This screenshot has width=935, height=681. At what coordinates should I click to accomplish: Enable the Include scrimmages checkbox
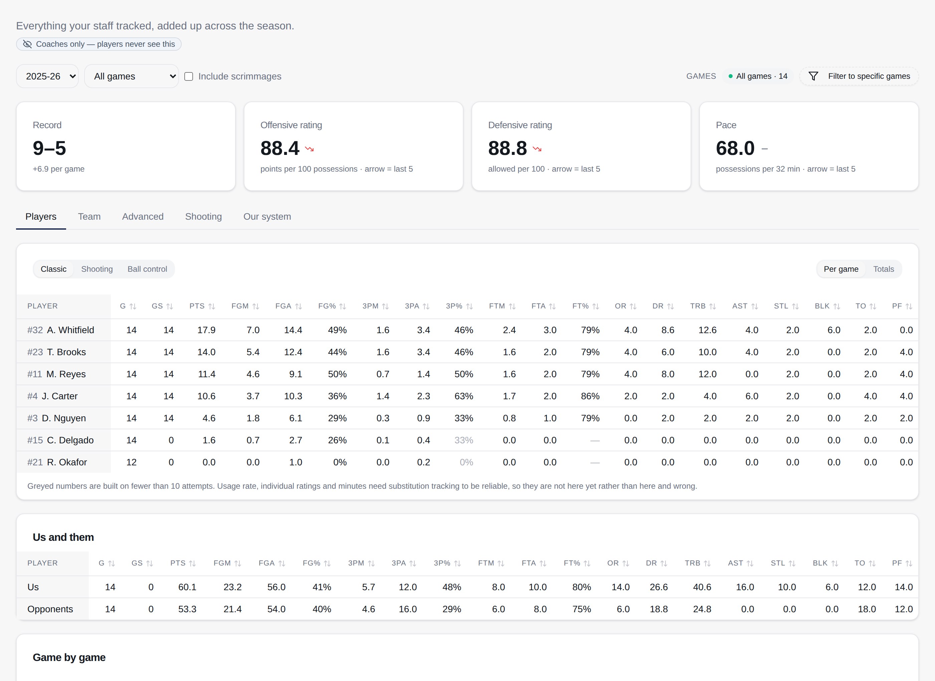(189, 77)
